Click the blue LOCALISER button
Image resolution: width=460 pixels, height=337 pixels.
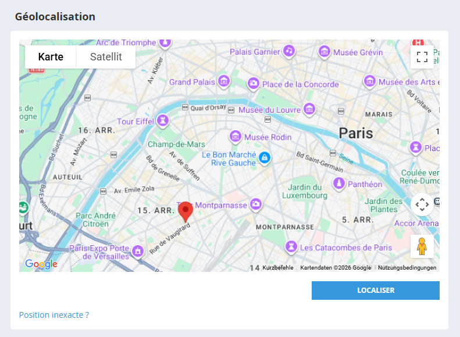tap(376, 291)
